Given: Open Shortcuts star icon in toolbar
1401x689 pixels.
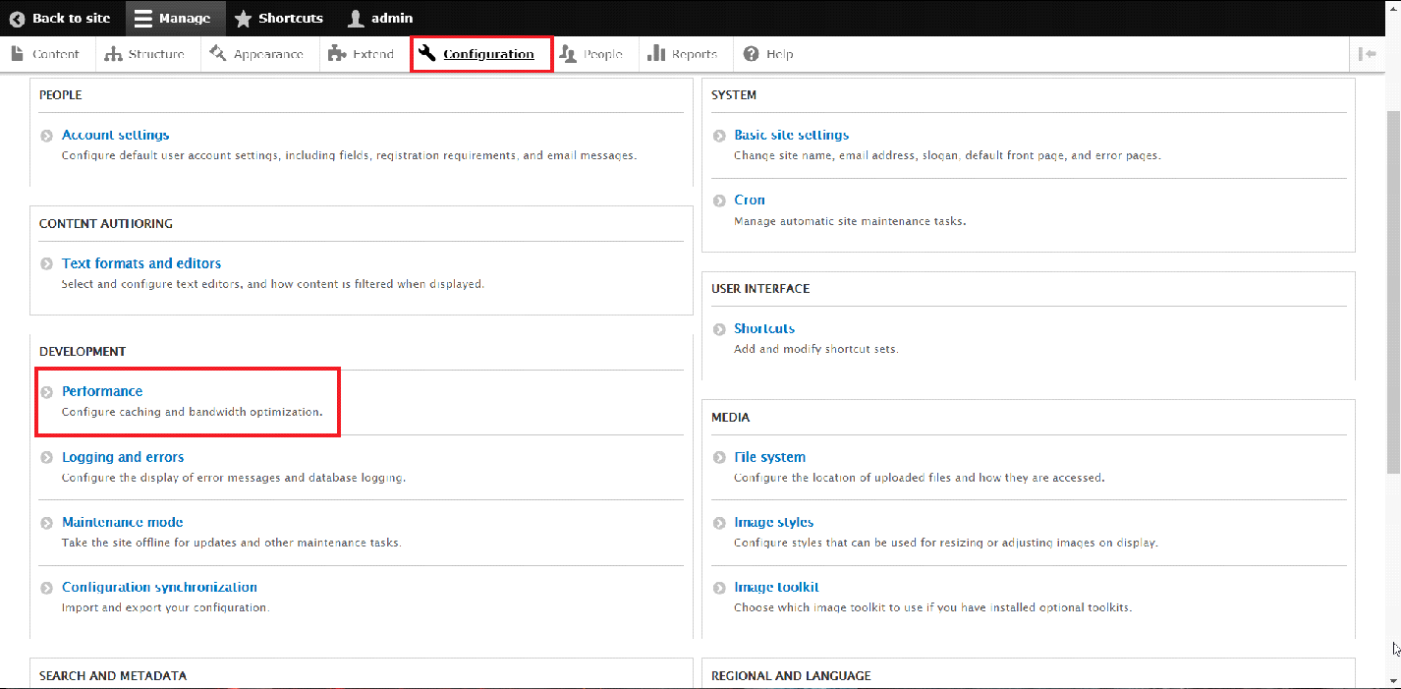Looking at the screenshot, I should [243, 19].
